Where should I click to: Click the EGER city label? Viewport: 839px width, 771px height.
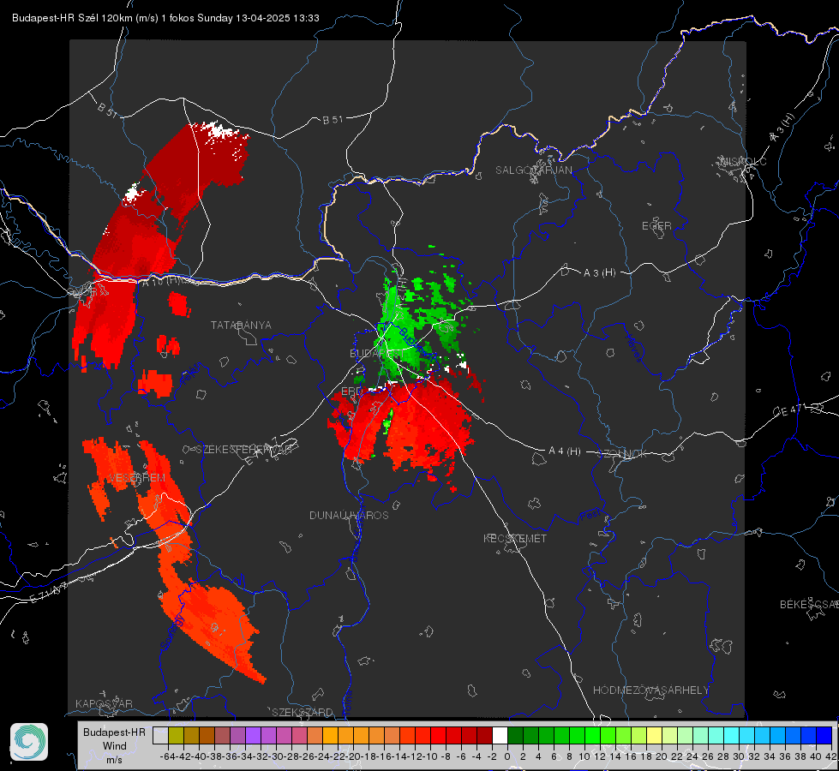656,226
